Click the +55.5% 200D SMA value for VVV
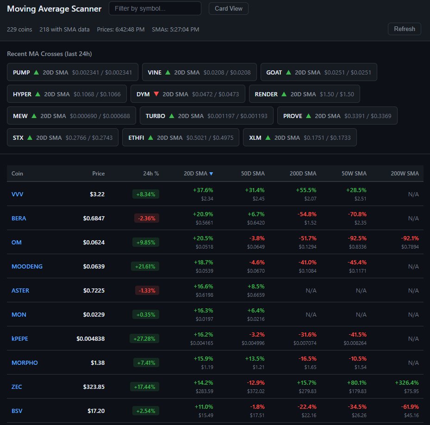This screenshot has height=425, width=430. tap(306, 190)
